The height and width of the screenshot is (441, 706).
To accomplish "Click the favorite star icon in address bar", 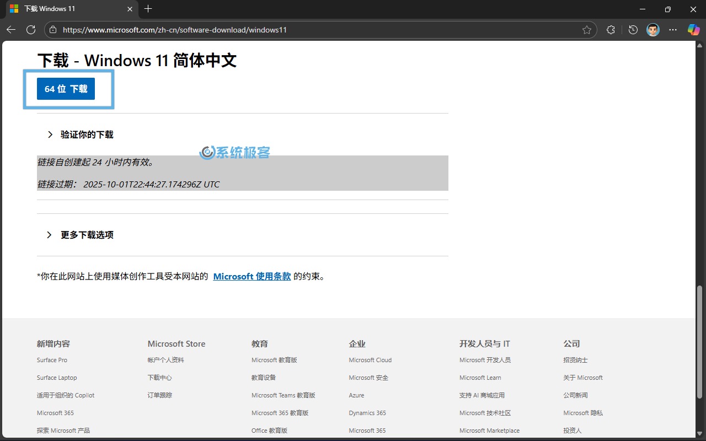I will tap(587, 30).
